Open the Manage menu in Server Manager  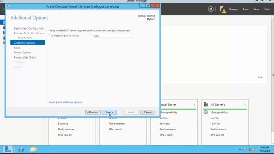click(x=233, y=9)
